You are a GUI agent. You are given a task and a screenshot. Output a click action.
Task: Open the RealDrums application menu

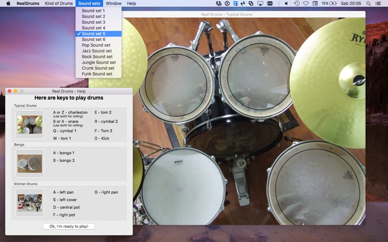tap(28, 3)
